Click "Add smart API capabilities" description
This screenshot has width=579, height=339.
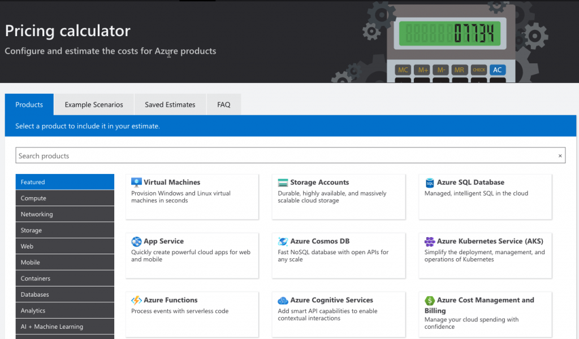point(327,315)
